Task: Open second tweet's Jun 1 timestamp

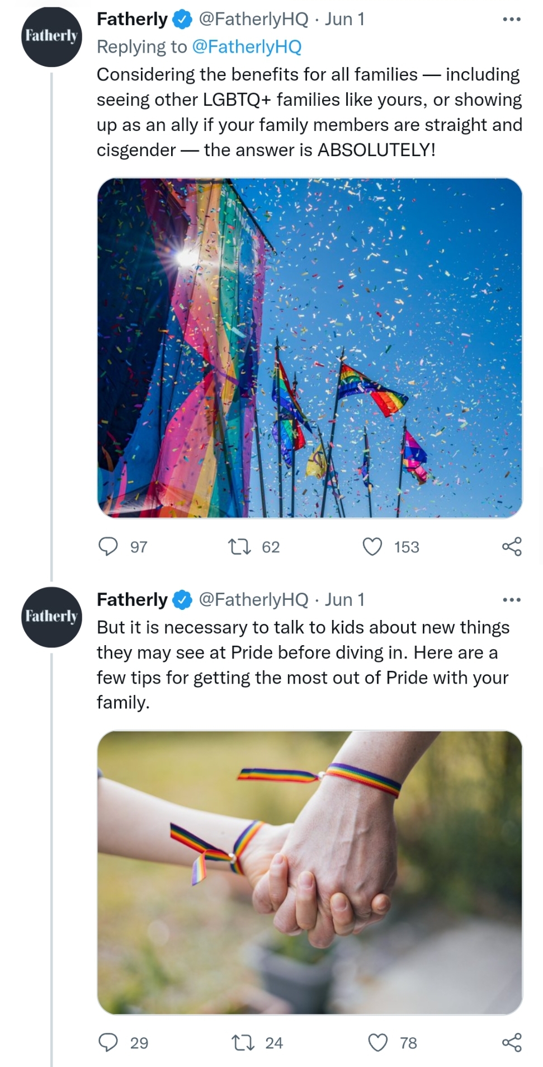Action: tap(344, 600)
